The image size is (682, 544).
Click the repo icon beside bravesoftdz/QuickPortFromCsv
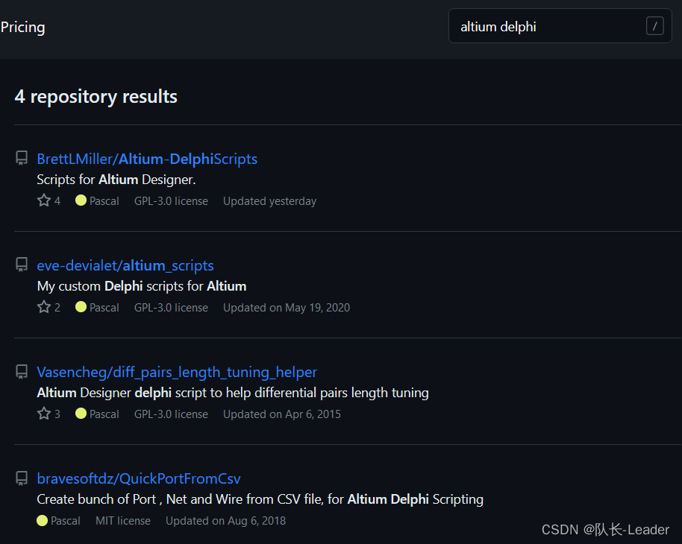pos(22,478)
